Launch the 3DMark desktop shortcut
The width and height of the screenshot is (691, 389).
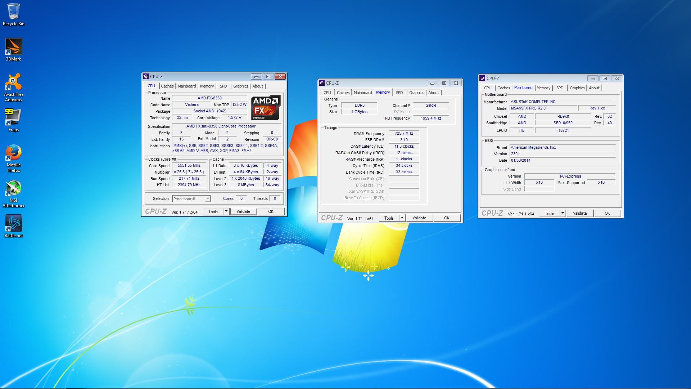[13, 50]
